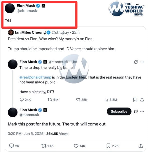Repost the tweet with 1.4K reposts
Screen dimensions: 148x152
44,146
